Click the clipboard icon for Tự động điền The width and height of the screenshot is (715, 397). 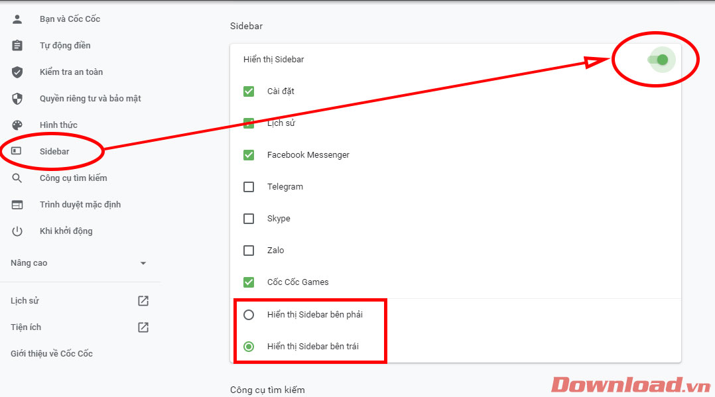pyautogui.click(x=17, y=45)
